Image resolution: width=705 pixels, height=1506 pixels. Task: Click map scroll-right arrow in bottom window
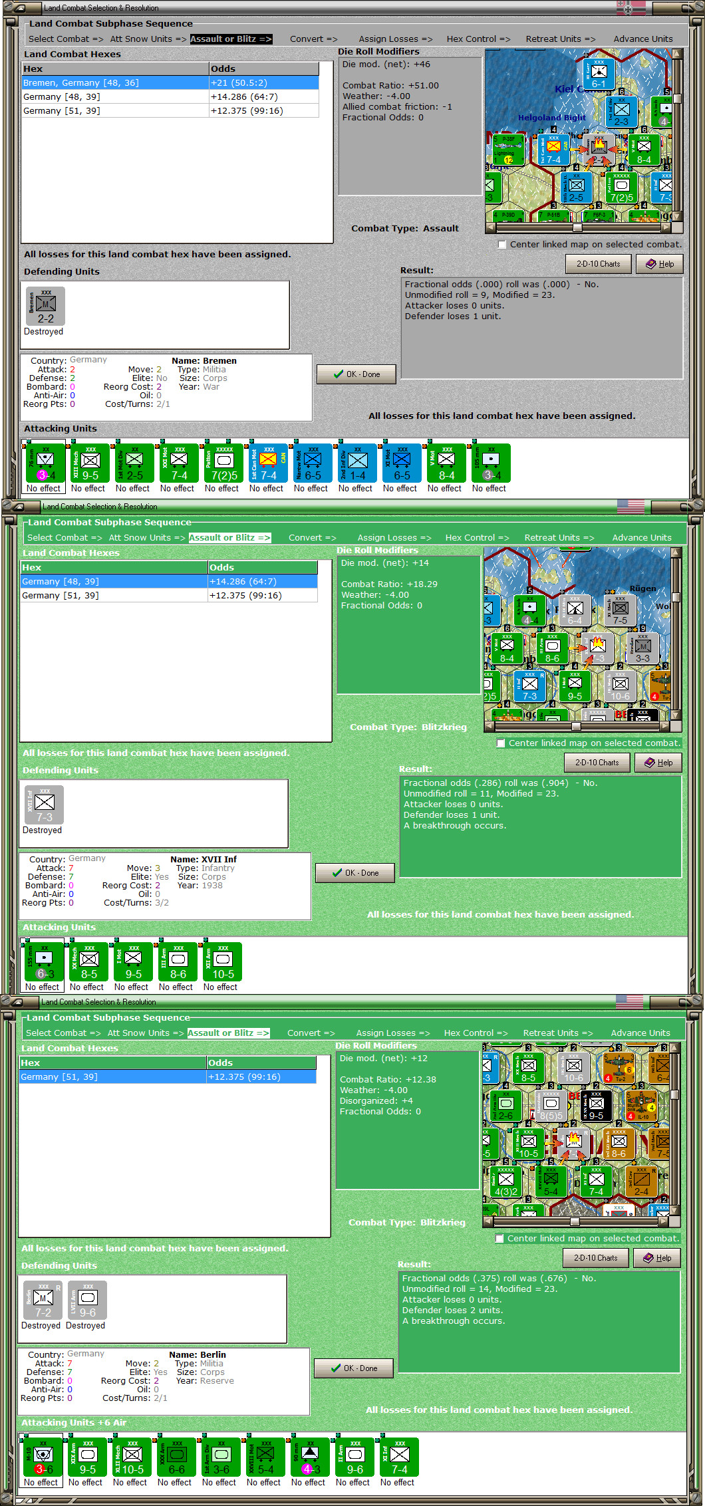click(x=663, y=1221)
